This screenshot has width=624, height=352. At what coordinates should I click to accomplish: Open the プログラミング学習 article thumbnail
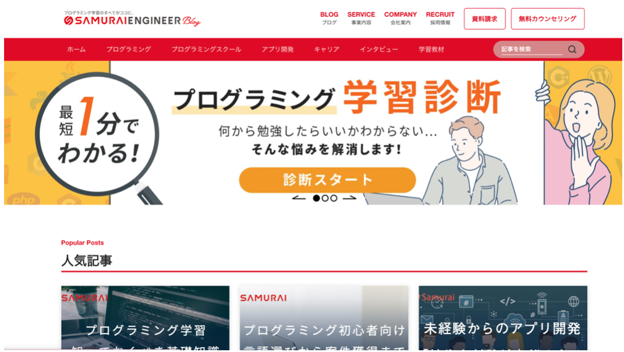[x=146, y=318]
